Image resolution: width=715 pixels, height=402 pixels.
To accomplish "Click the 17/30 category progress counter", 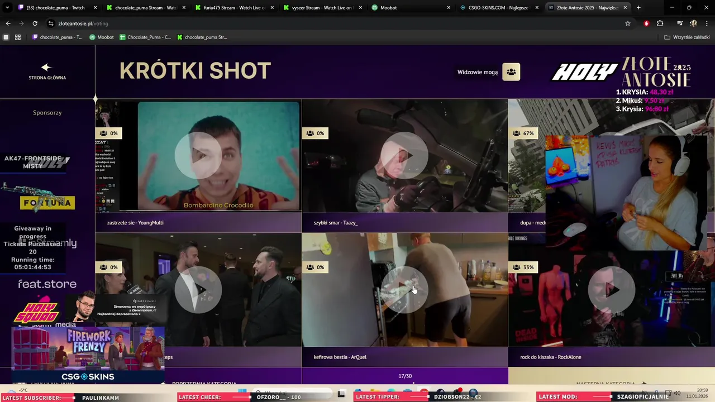I will (405, 376).
